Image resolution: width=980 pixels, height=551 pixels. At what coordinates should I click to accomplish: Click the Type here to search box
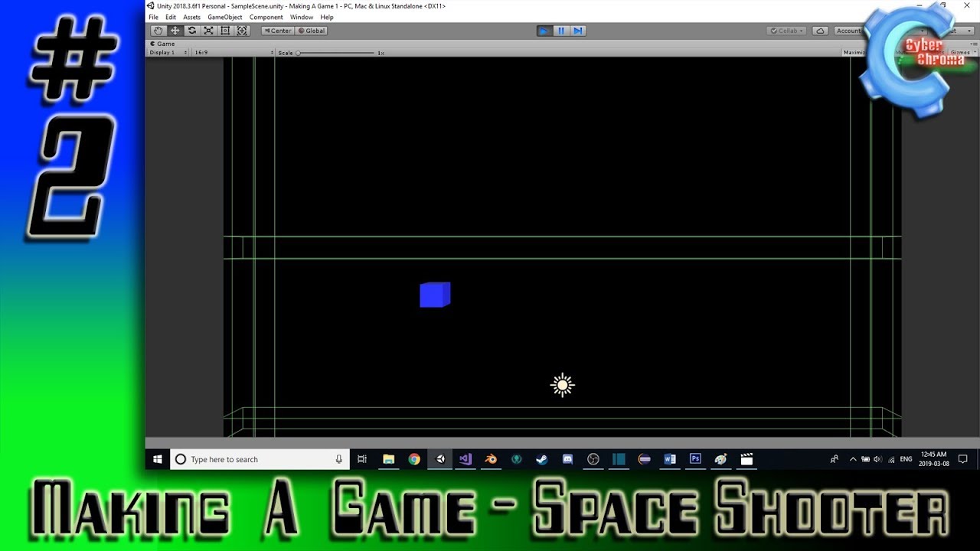coord(260,459)
